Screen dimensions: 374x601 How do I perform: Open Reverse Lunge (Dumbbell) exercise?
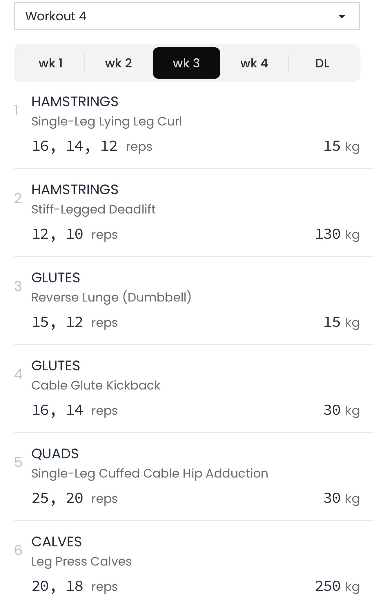click(111, 297)
